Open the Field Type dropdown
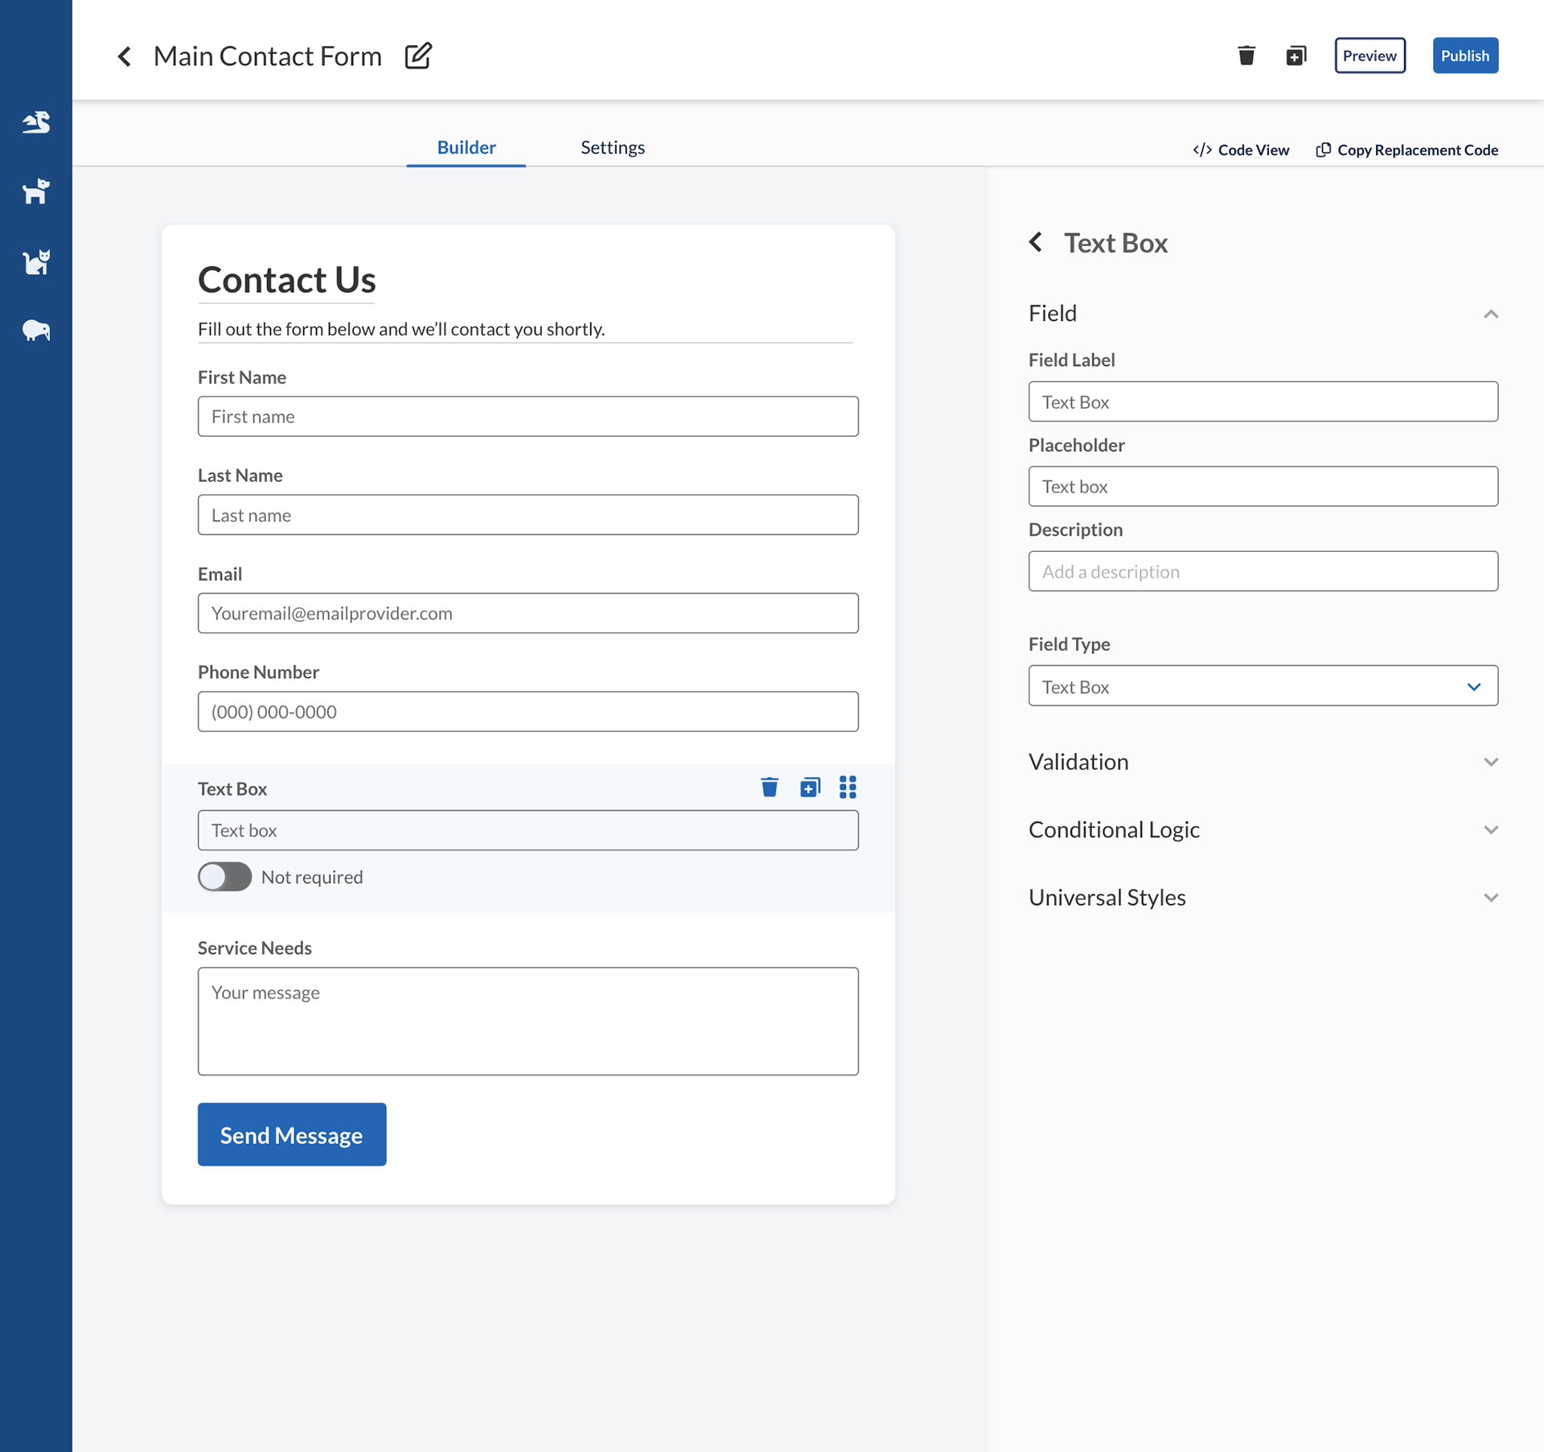 point(1263,686)
